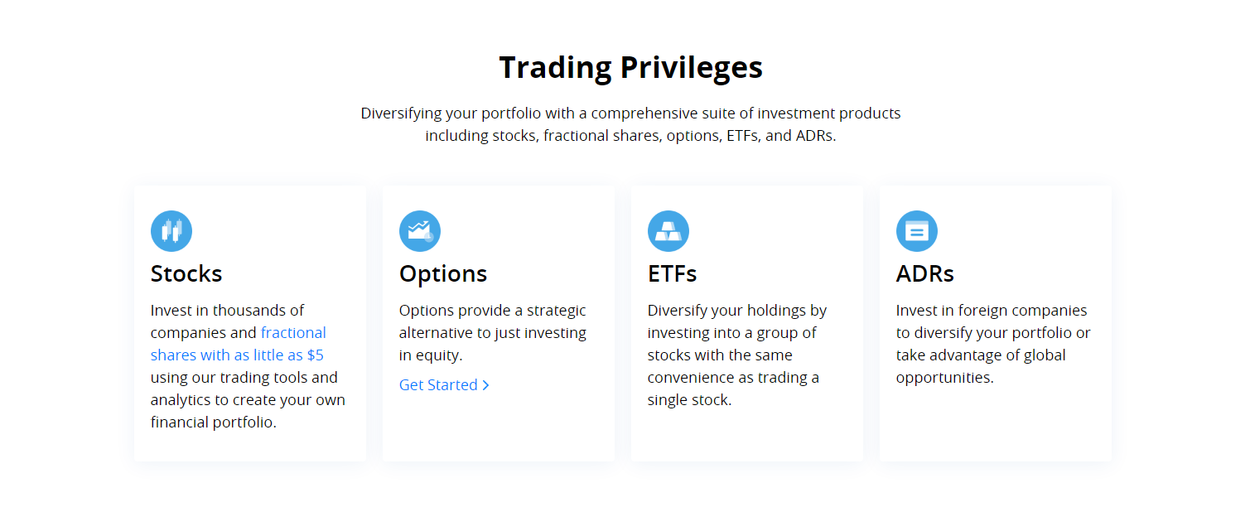Click the Get Started link under Options
The height and width of the screenshot is (507, 1250).
[438, 384]
